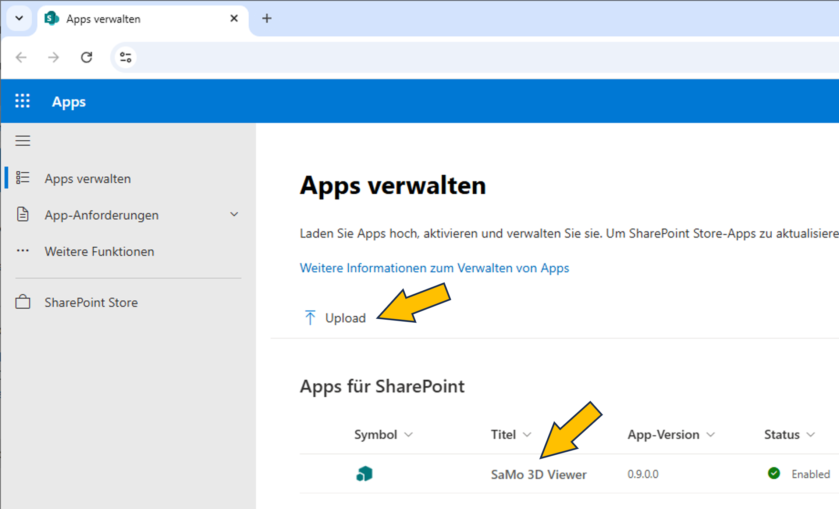The image size is (839, 509).
Task: Open the App-Version column dropdown
Action: tap(711, 435)
